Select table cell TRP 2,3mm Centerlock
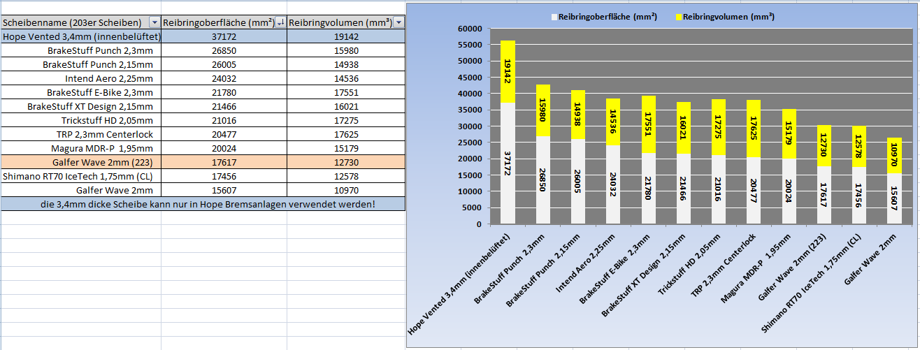The image size is (920, 350). click(81, 135)
